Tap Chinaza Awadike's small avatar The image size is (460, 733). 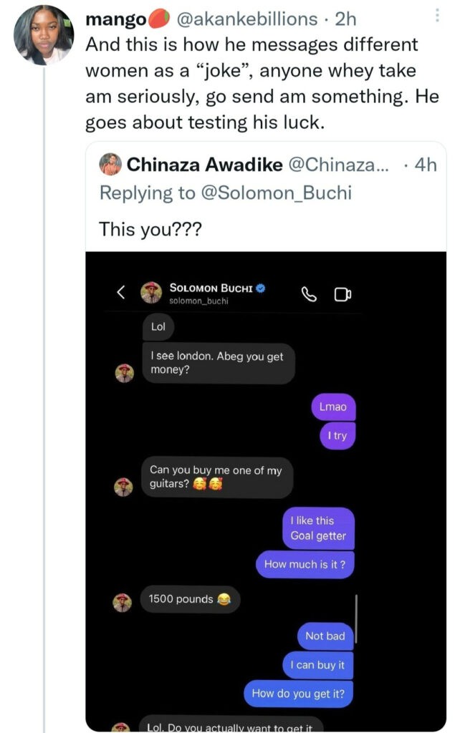point(110,165)
